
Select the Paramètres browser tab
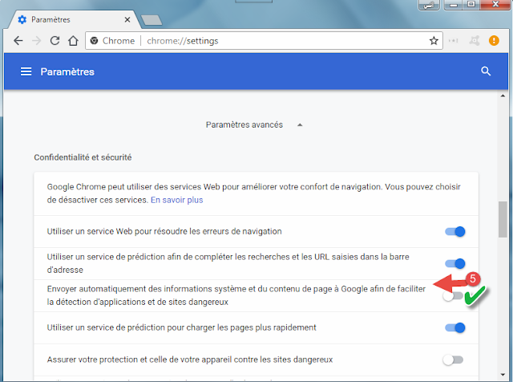pyautogui.click(x=75, y=19)
